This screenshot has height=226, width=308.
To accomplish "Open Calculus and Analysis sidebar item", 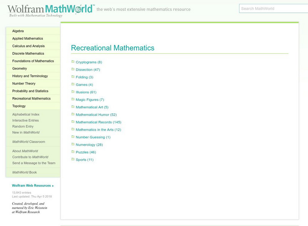I will [33, 46].
